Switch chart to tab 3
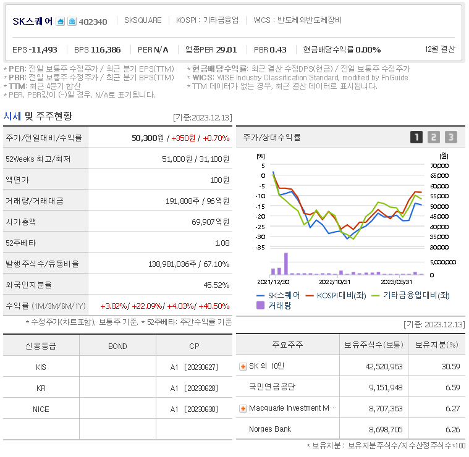 tap(450, 137)
